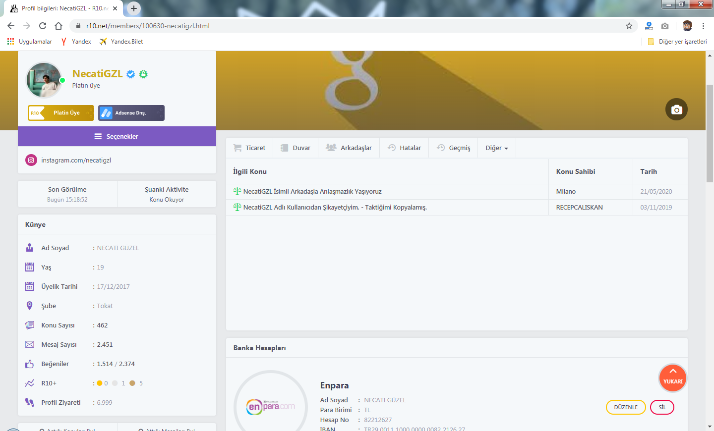Click the browser home icon
714x431 pixels.
pyautogui.click(x=59, y=26)
